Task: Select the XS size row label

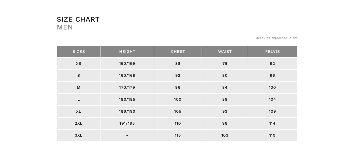Action: click(79, 63)
